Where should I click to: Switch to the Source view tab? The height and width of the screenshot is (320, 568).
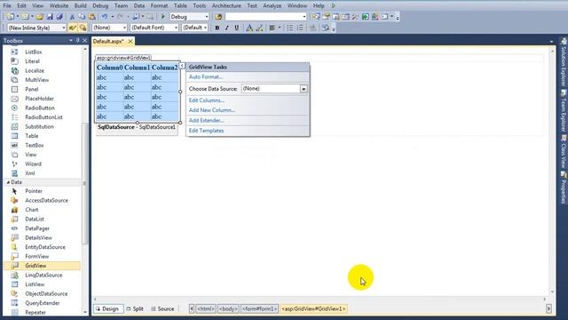pyautogui.click(x=162, y=308)
